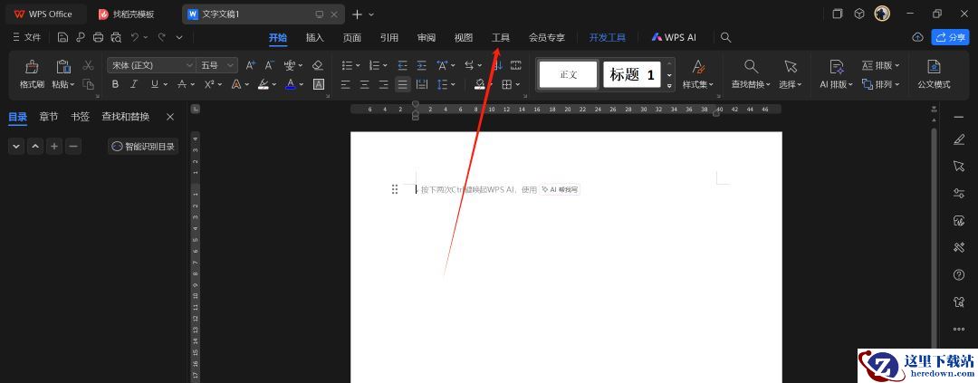Open the 工具 ribbon tab
This screenshot has width=978, height=383.
point(501,37)
